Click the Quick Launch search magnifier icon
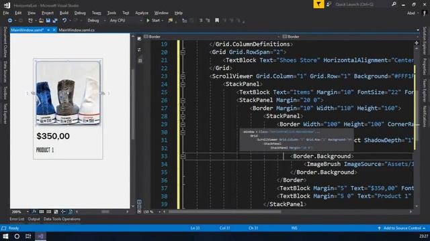Image resolution: width=430 pixels, height=241 pixels. pyautogui.click(x=394, y=4)
